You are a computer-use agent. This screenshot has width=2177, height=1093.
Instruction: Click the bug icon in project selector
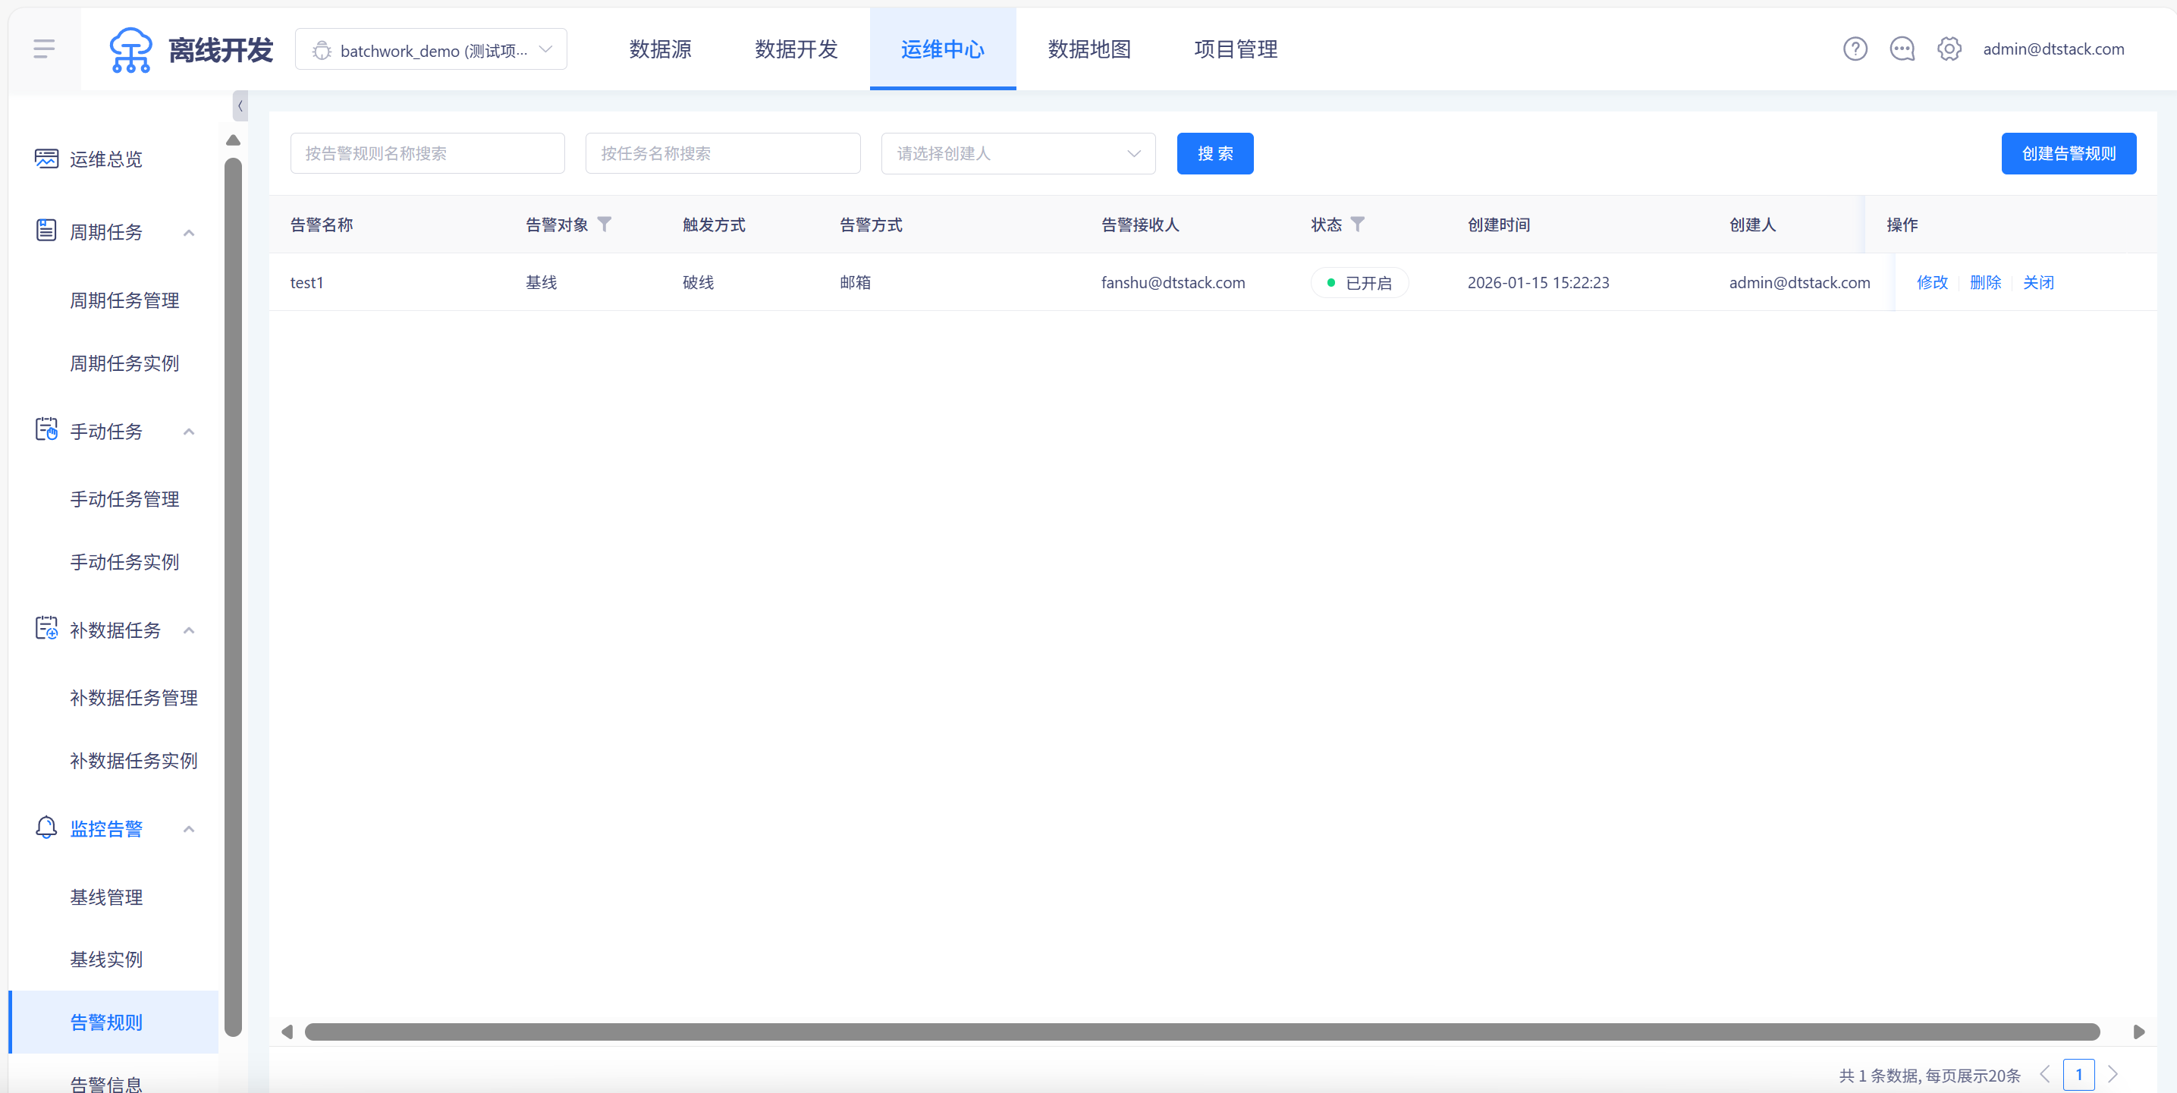(x=321, y=51)
